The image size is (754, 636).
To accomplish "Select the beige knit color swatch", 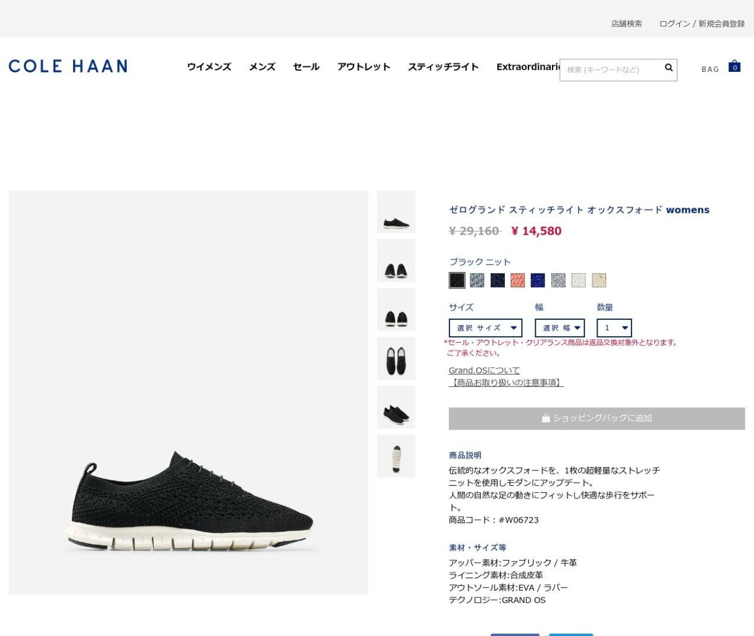I will [x=599, y=280].
